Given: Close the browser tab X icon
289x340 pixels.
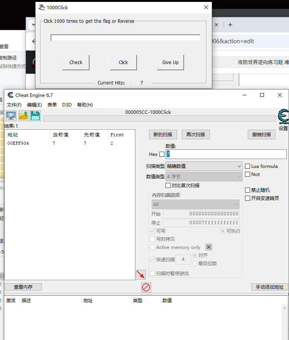Looking at the screenshot, I should (x=216, y=25).
